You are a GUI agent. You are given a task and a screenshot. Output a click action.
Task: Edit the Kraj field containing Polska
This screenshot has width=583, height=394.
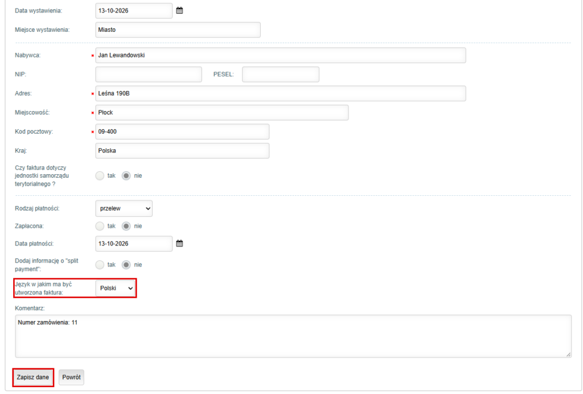pyautogui.click(x=182, y=151)
